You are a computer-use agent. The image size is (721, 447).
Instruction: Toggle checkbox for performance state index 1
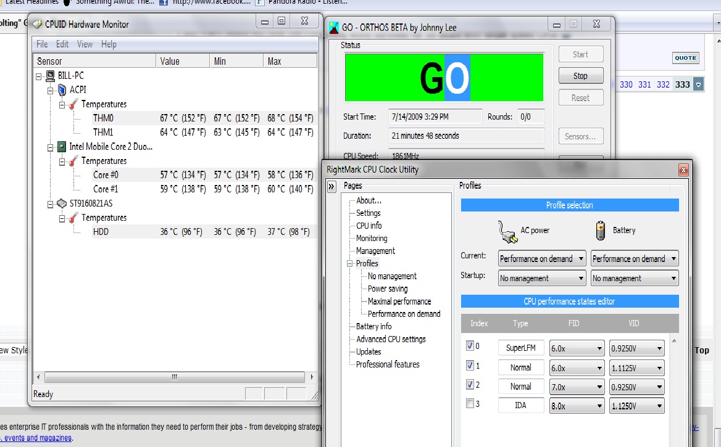click(x=470, y=365)
